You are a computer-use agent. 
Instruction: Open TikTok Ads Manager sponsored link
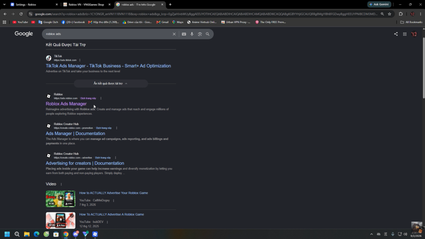pyautogui.click(x=108, y=66)
